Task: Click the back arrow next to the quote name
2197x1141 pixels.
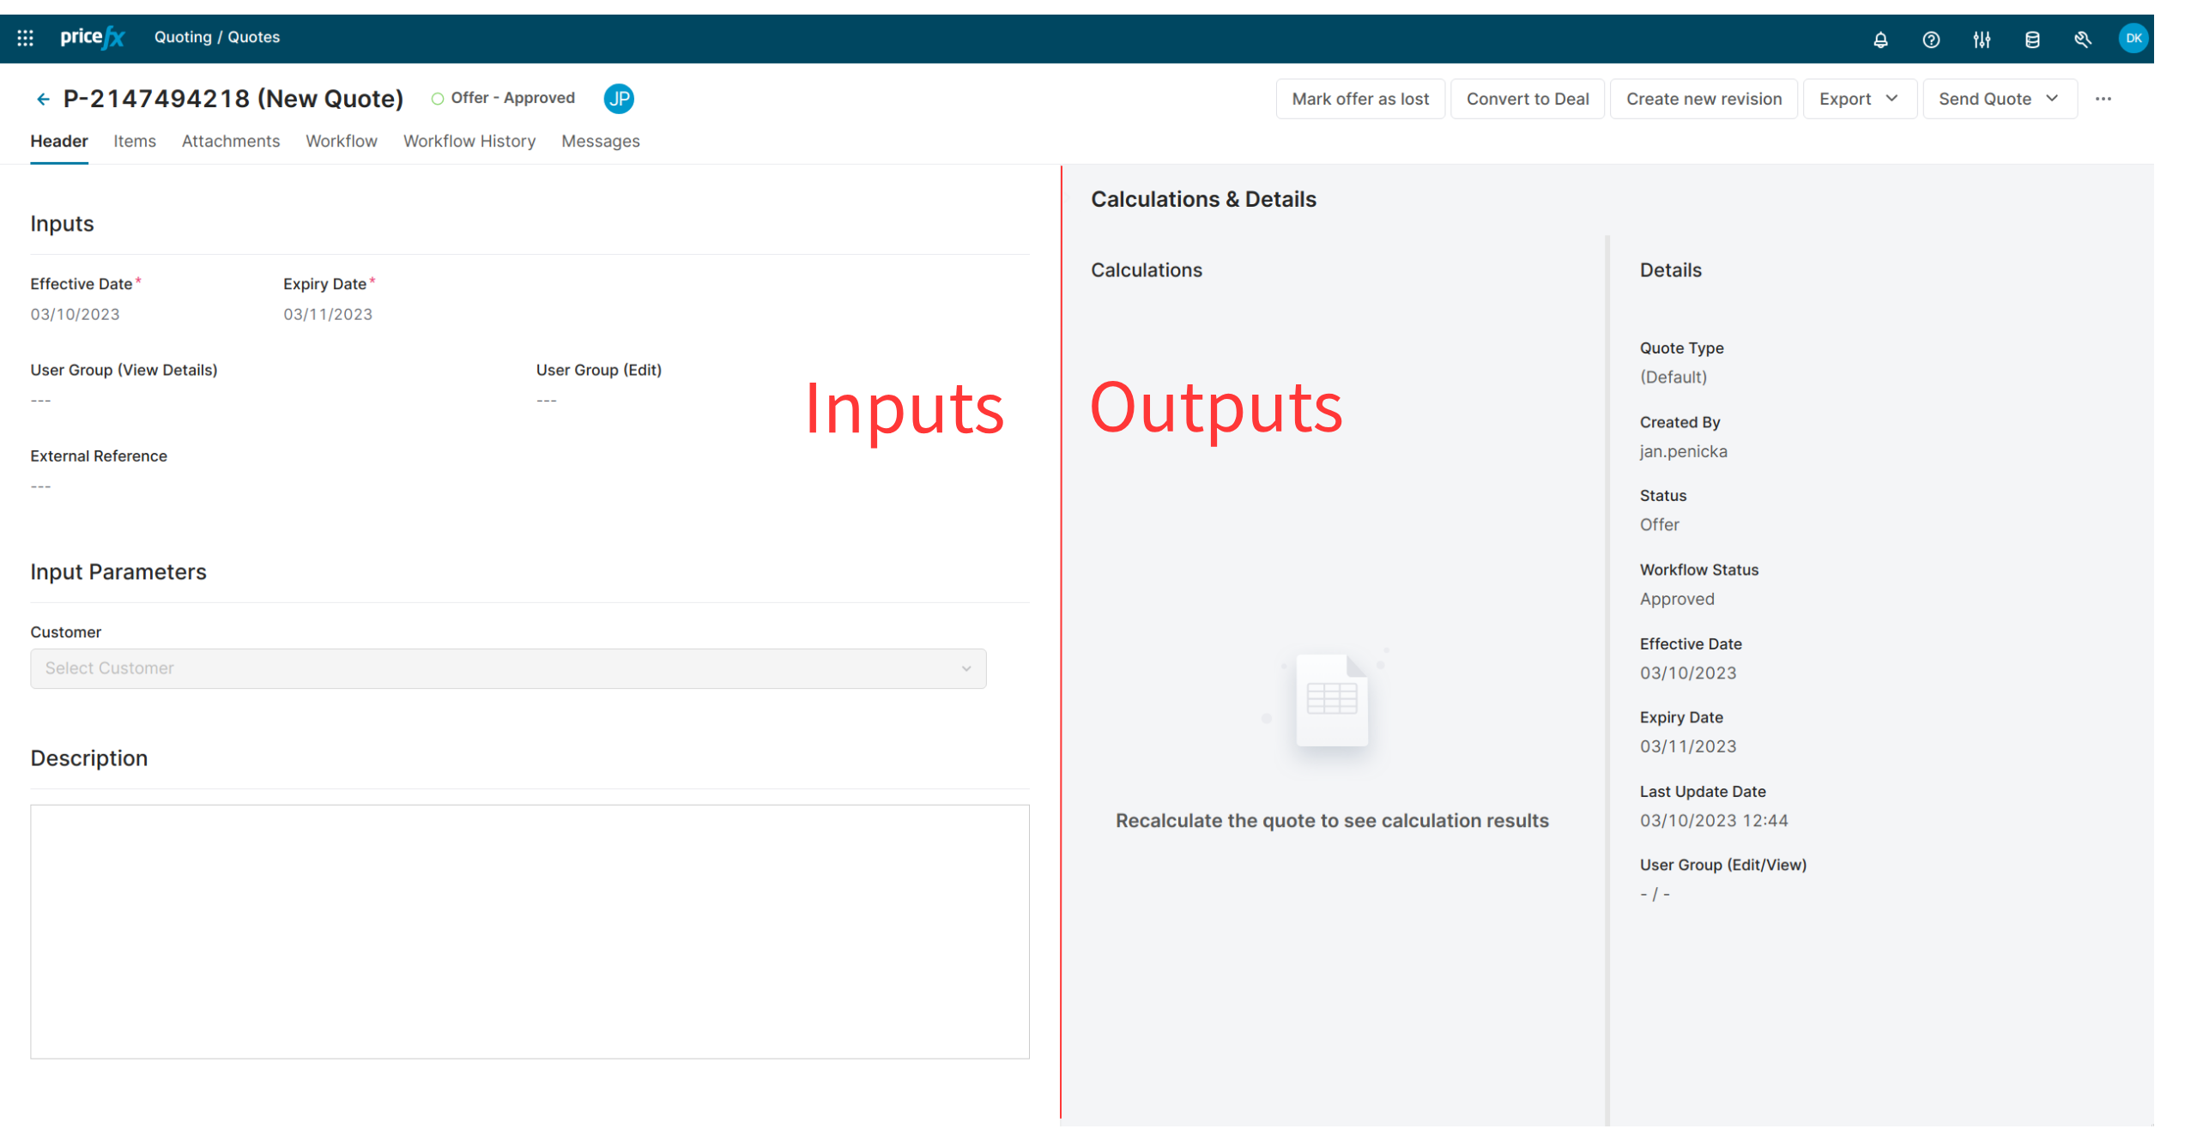Action: pos(43,100)
